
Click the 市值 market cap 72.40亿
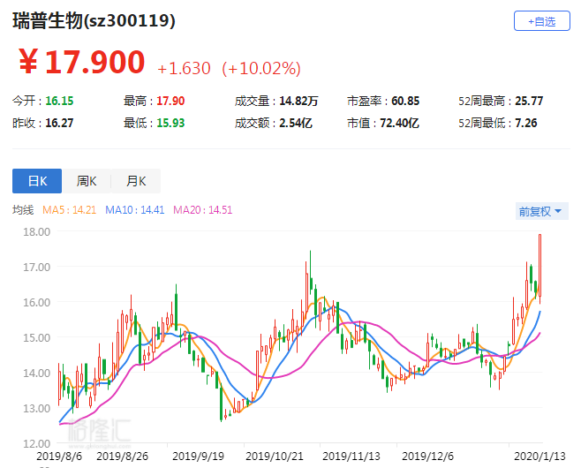point(399,123)
